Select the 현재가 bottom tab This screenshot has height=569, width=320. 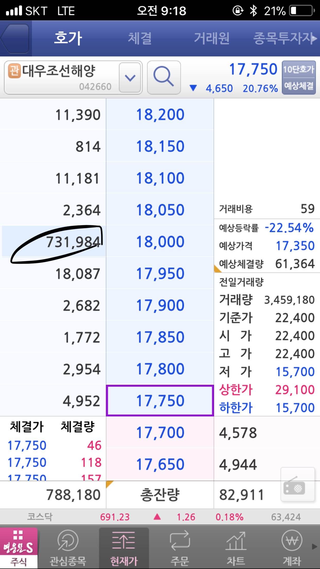tap(124, 548)
